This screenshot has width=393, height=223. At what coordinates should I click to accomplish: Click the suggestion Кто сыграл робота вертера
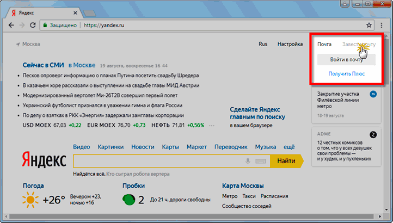coord(138,174)
